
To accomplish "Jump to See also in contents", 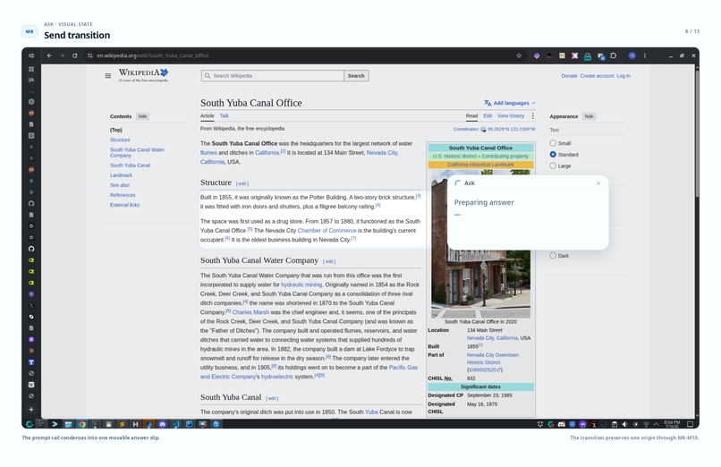I will (120, 185).
